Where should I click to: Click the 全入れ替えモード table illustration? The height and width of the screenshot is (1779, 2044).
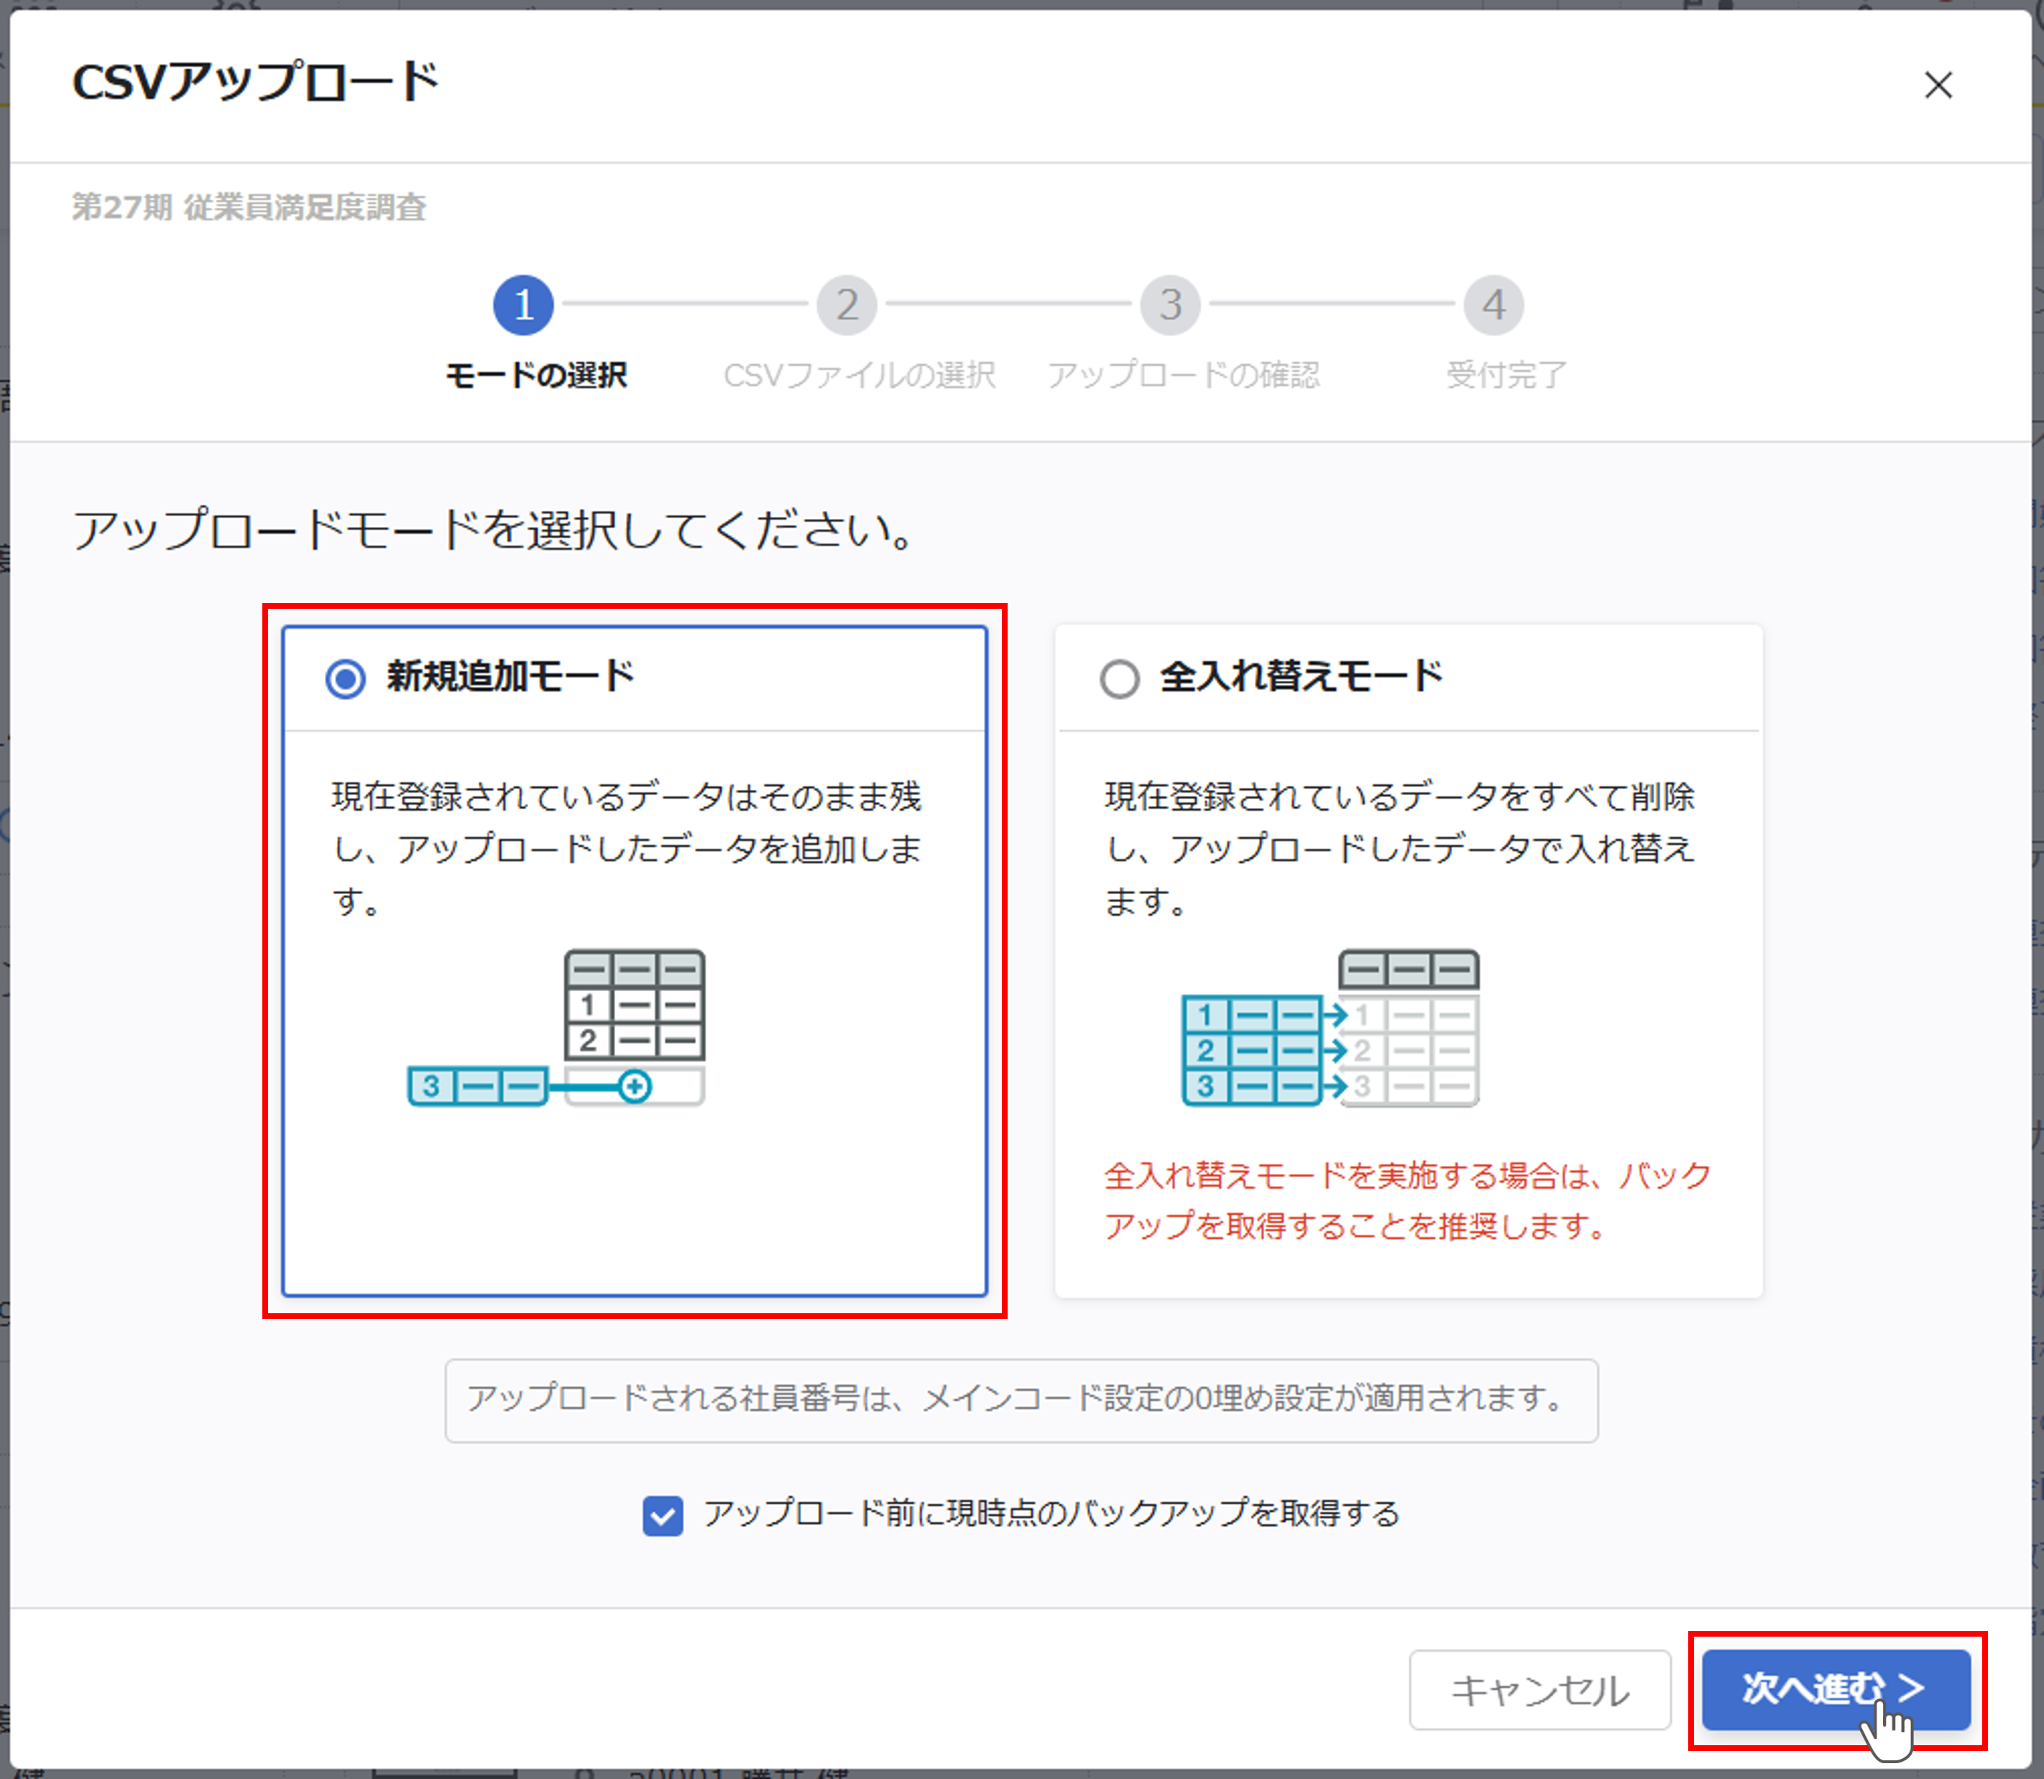1330,1027
